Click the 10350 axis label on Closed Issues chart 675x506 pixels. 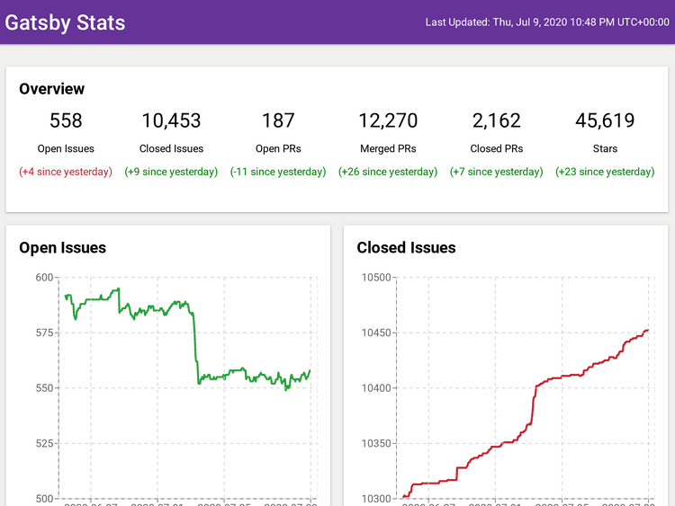coord(376,443)
